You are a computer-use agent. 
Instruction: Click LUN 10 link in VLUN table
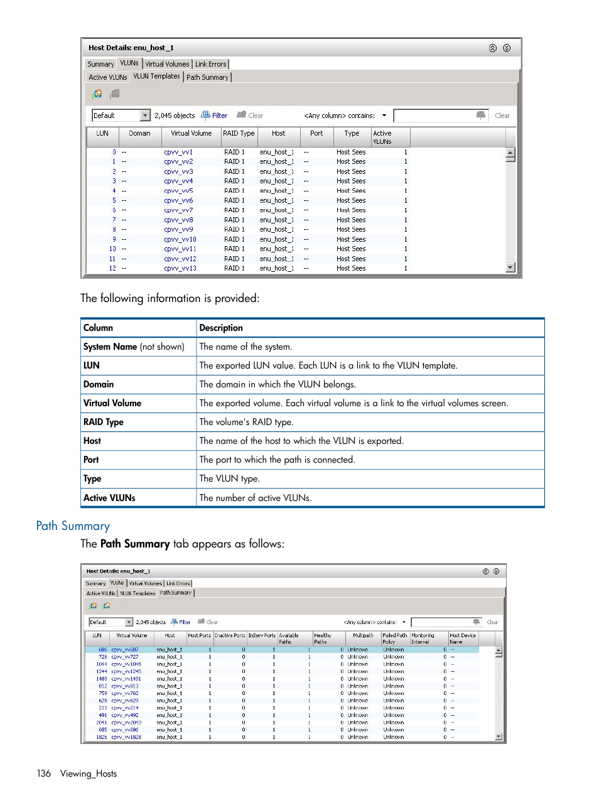112,249
